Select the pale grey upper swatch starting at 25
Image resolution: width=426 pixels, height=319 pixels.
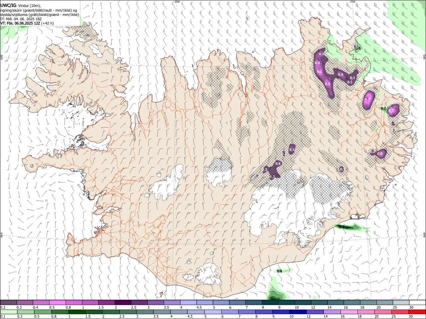(x=401, y=302)
